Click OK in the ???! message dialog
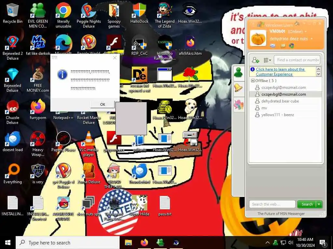 pyautogui.click(x=102, y=104)
